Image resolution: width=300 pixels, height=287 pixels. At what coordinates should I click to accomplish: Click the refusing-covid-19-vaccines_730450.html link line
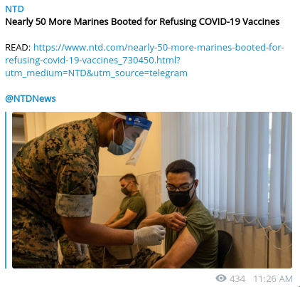coord(92,61)
